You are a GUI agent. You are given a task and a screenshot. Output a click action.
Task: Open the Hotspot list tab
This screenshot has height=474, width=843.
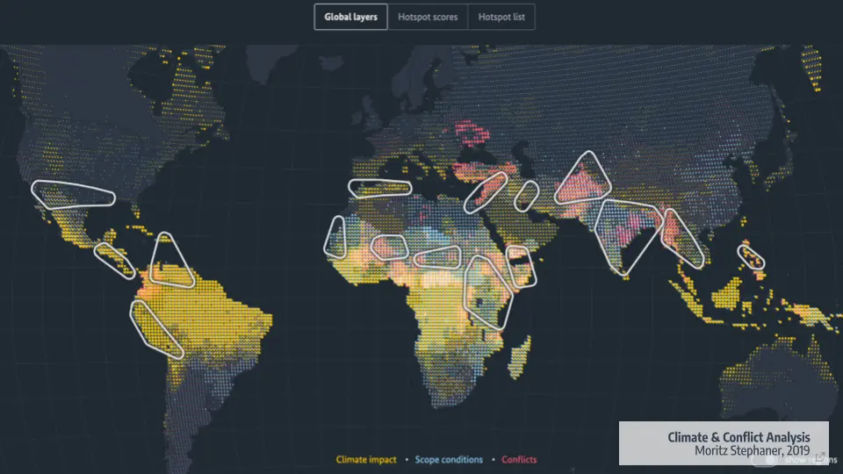(501, 17)
